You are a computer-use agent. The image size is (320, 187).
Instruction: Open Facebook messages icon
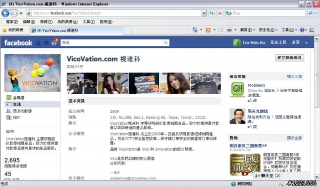coord(46,43)
